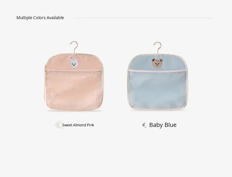Image resolution: width=232 pixels, height=177 pixels.
Task: Click the Multiple Colors Available heading
Action: [x=40, y=18]
